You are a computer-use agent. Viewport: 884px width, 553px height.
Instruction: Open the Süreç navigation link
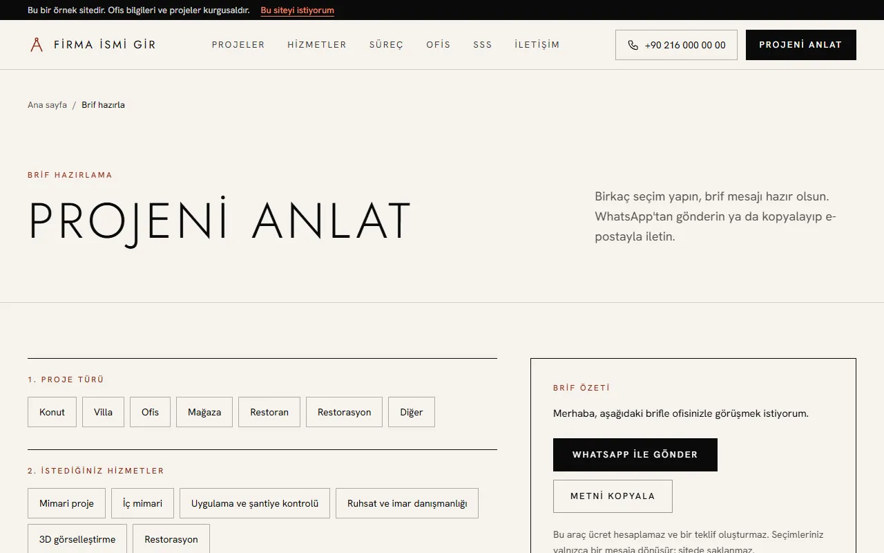(x=386, y=45)
